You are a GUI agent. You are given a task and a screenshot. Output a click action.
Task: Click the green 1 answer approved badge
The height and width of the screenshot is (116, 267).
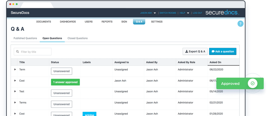pyautogui.click(x=65, y=82)
